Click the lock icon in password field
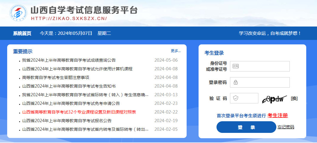 (236, 83)
